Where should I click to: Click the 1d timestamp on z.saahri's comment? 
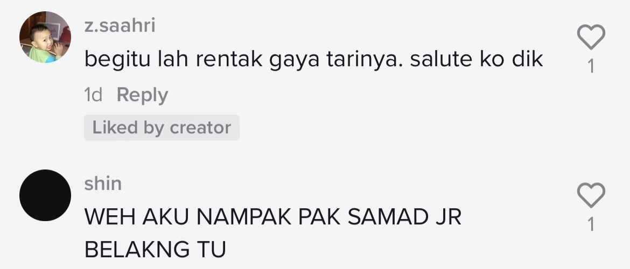point(93,95)
